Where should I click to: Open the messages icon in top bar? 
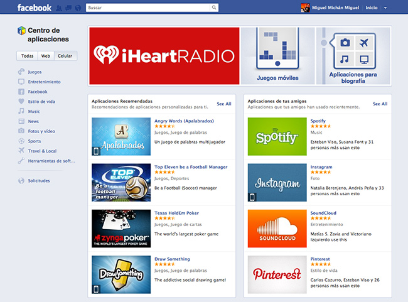(x=68, y=8)
